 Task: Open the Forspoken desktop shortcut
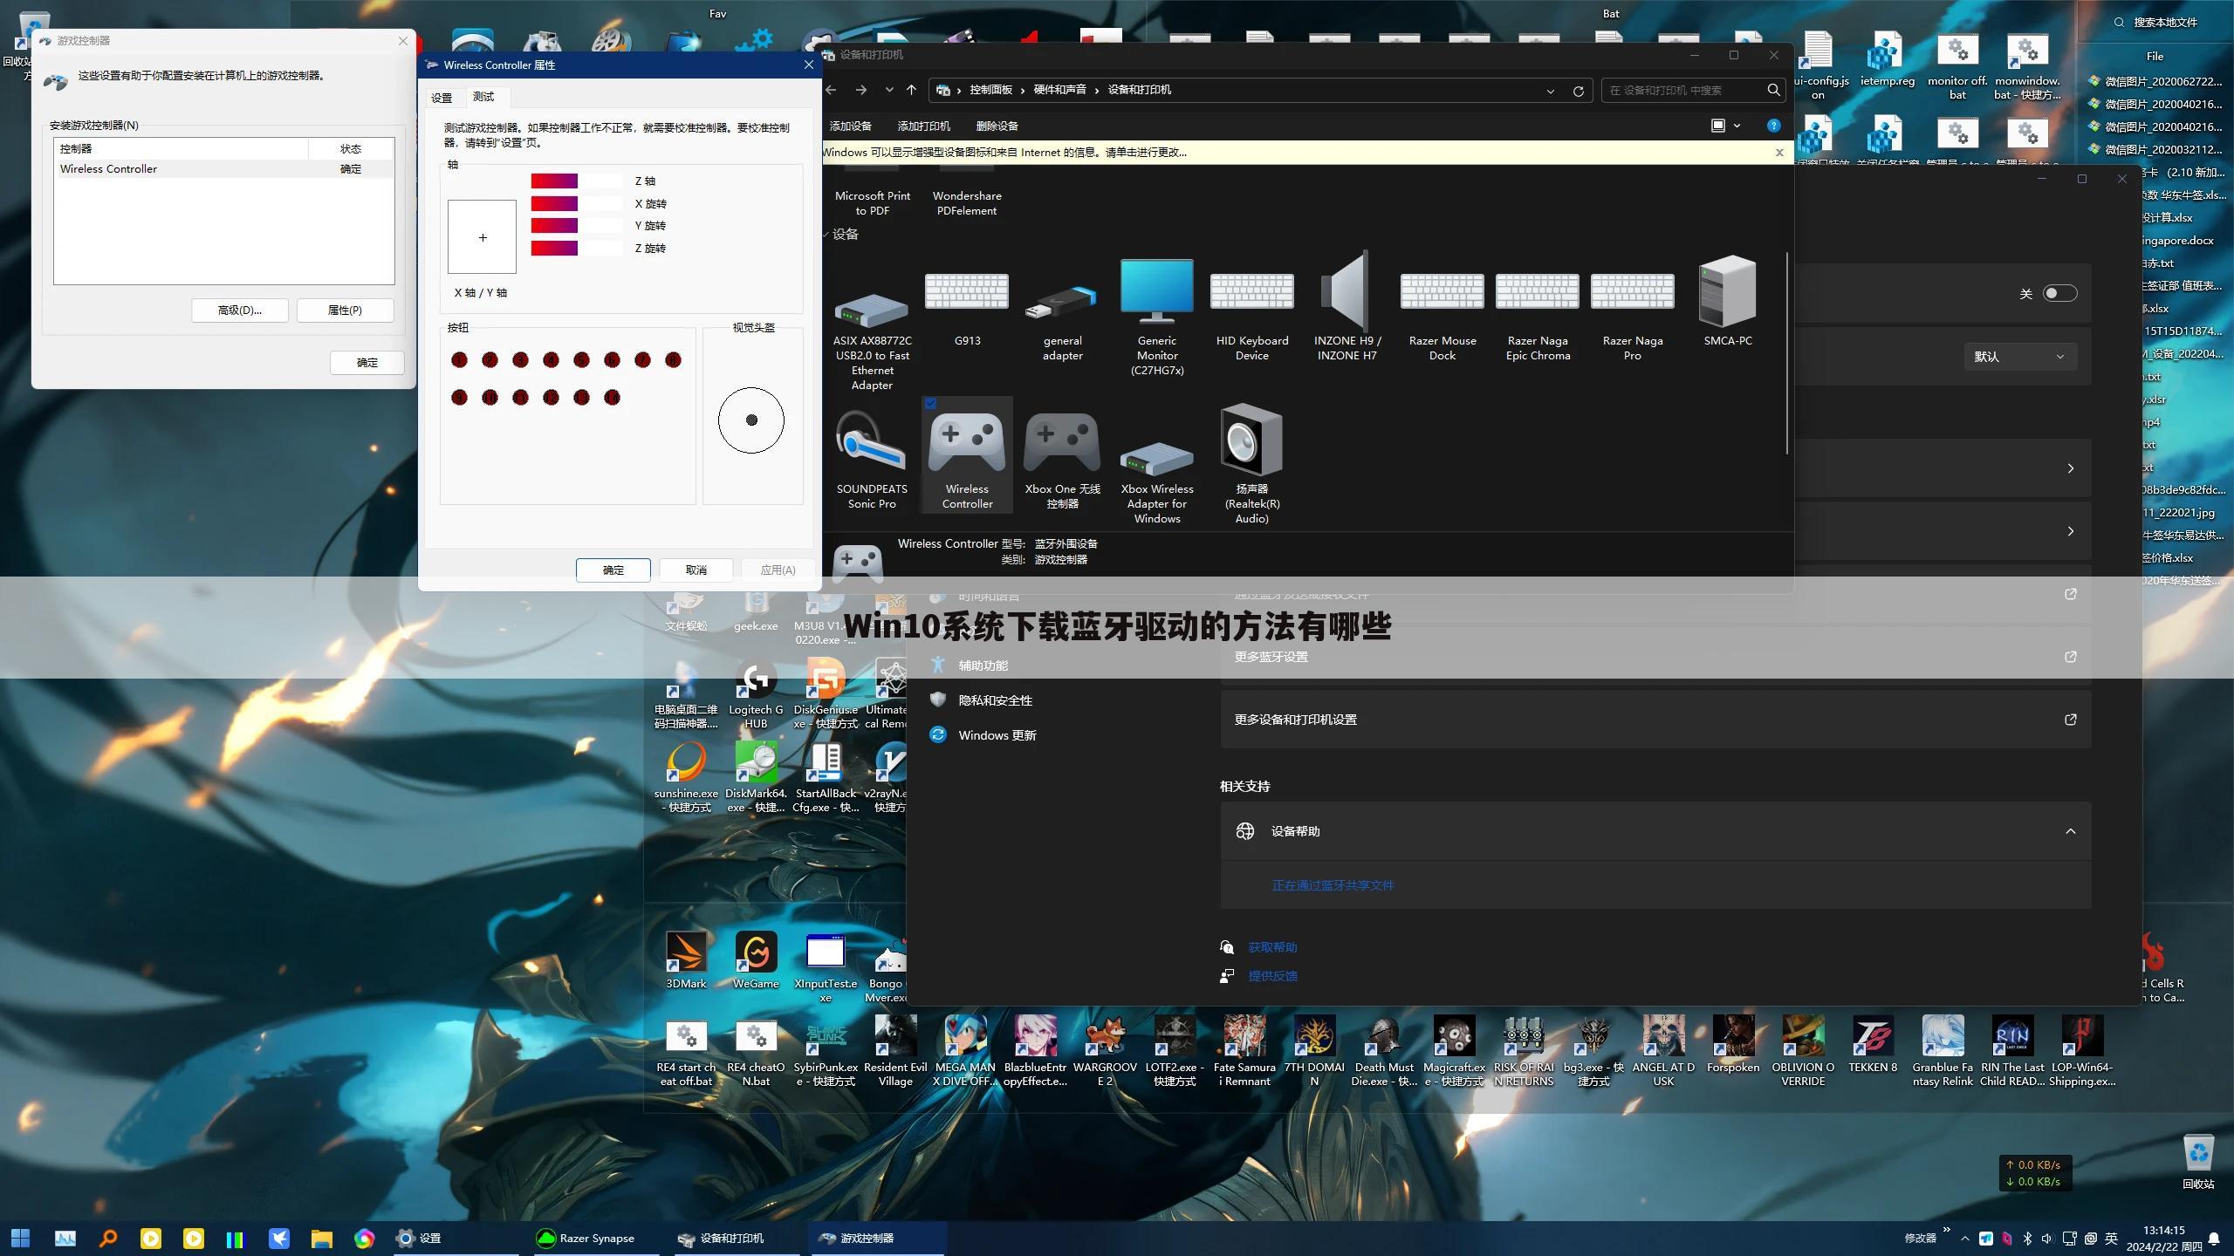click(x=1733, y=1044)
